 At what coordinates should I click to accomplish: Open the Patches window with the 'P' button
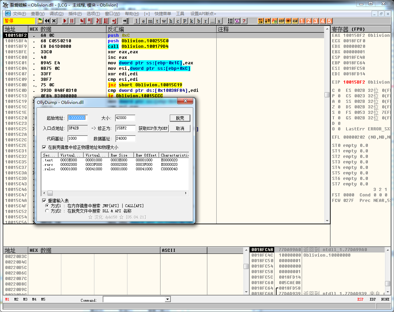[185, 21]
